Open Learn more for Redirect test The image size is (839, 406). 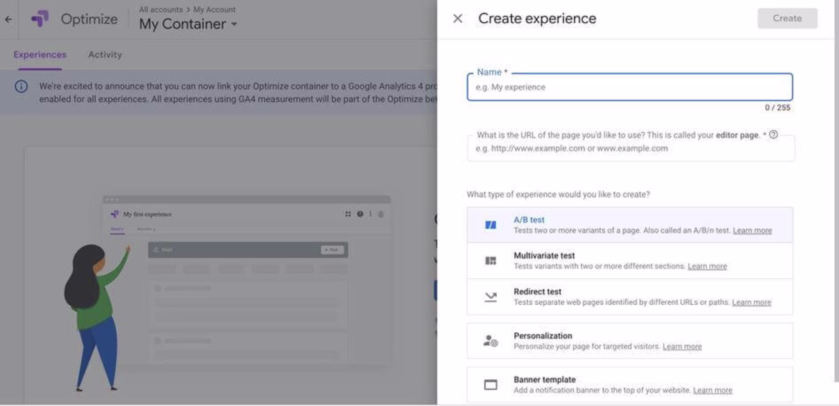[x=752, y=302]
